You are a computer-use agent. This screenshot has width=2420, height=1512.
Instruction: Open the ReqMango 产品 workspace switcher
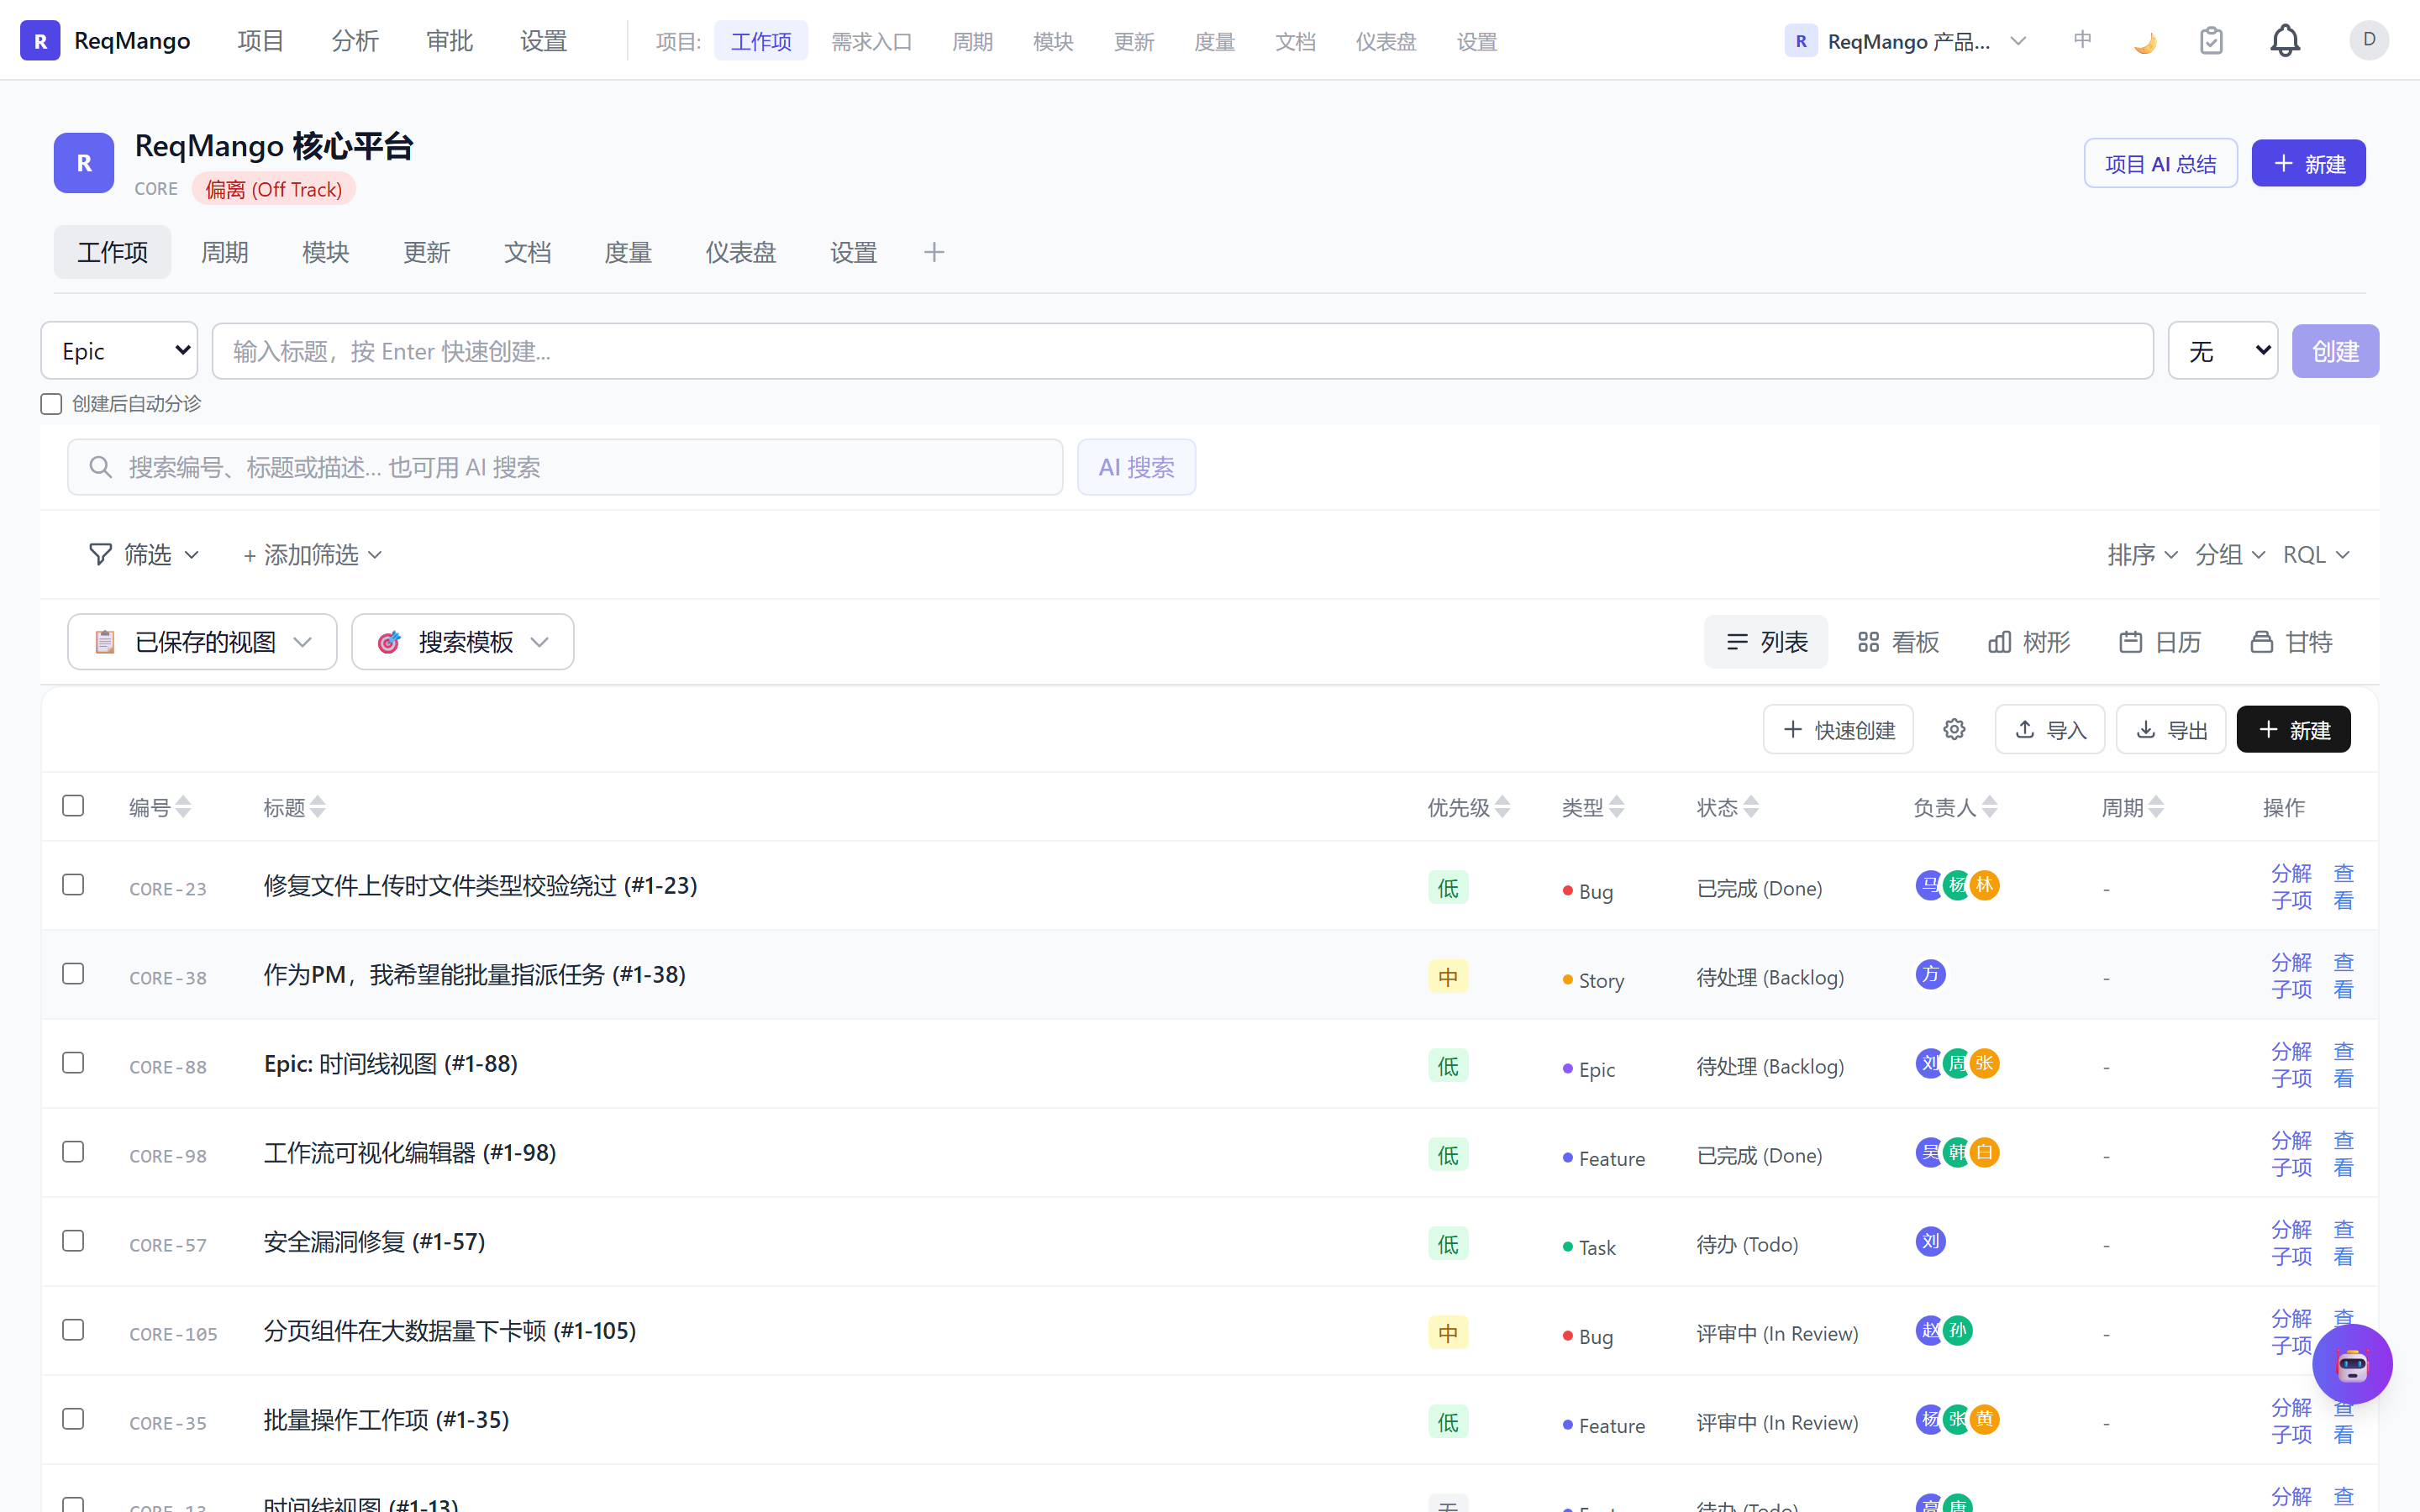click(1906, 41)
